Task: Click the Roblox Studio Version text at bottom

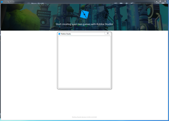Action: point(84,117)
